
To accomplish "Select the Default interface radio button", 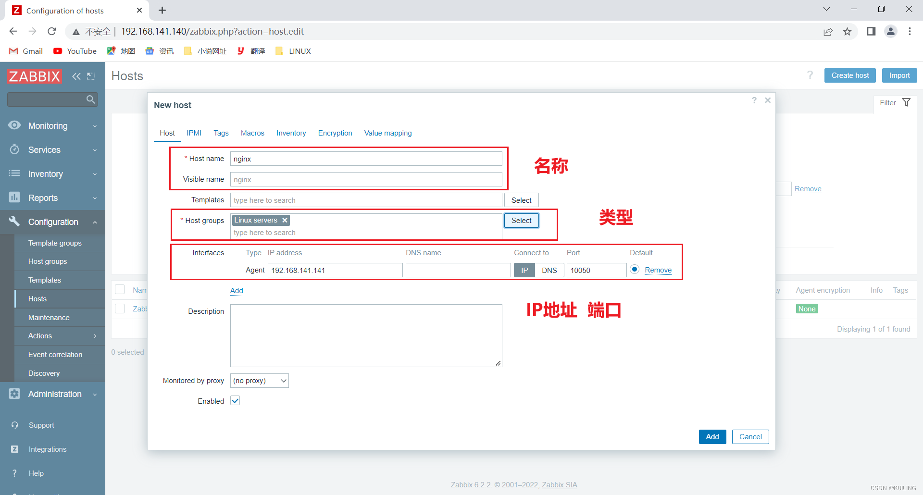I will pyautogui.click(x=635, y=270).
